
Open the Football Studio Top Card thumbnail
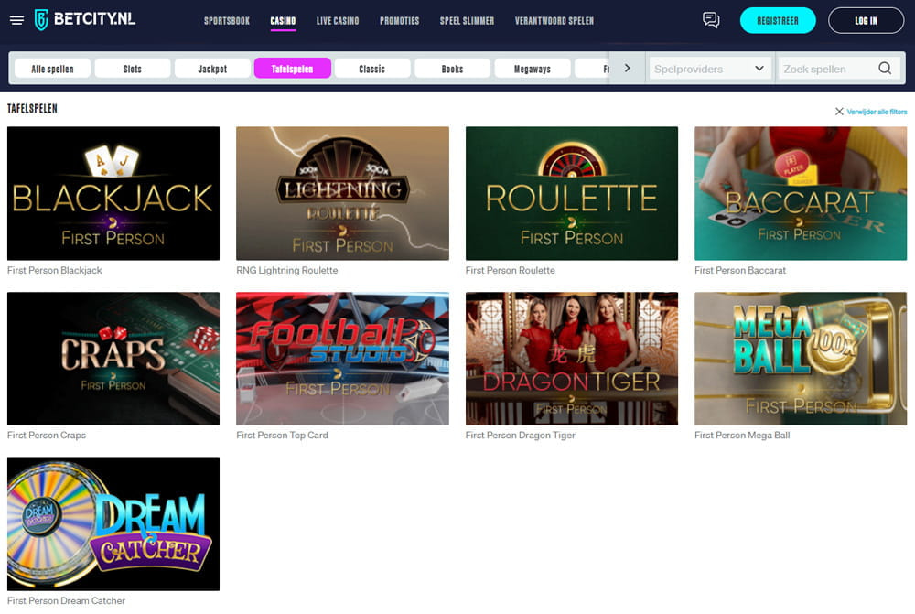tap(342, 359)
